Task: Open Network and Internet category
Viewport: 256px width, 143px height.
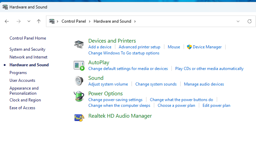Action: pos(28,57)
